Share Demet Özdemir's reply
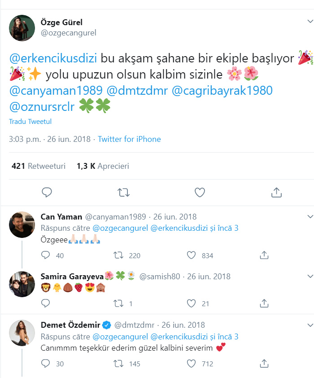 [264, 364]
